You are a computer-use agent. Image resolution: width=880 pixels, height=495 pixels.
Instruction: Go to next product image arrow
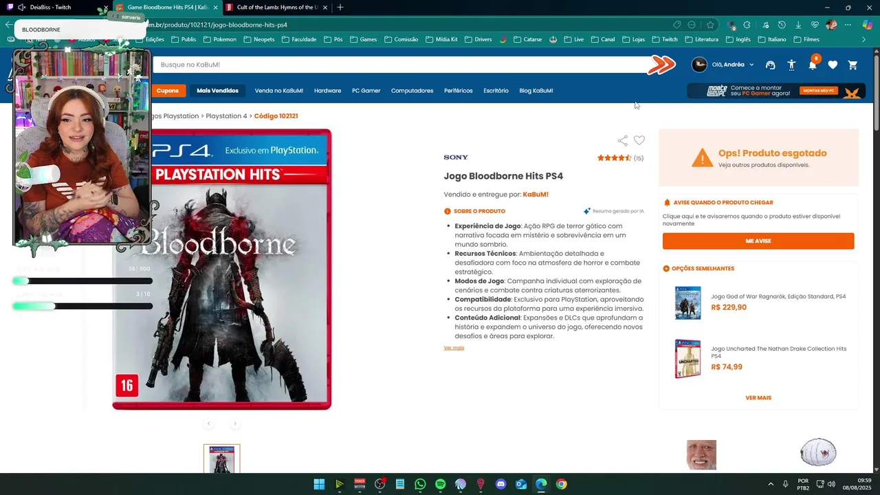234,423
